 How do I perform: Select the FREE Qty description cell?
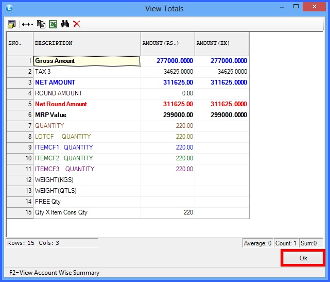pyautogui.click(x=87, y=202)
